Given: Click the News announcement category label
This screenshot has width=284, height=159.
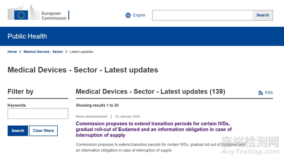Looking at the screenshot, I should click(x=91, y=116).
